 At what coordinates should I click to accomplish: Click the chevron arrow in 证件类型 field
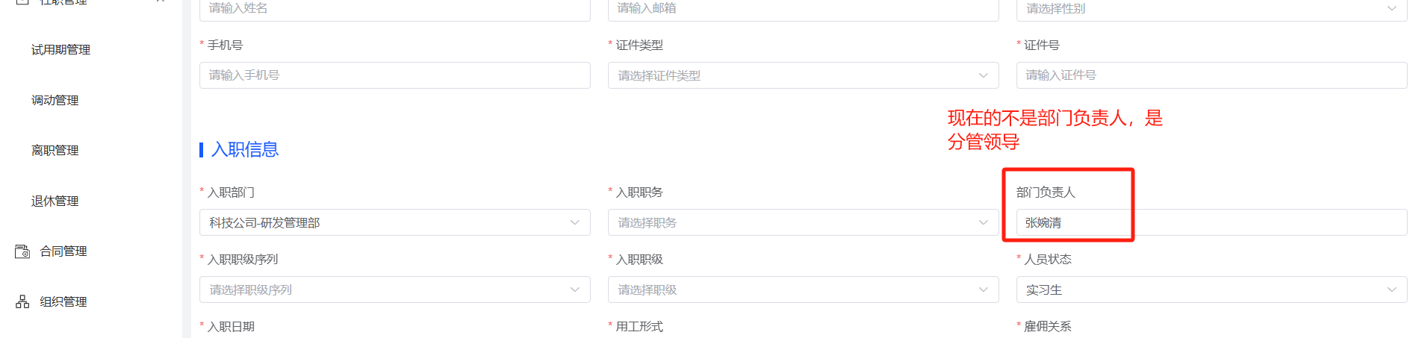pos(983,75)
